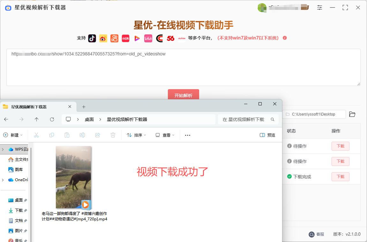
Task: Click 桌面 breadcrumb in address bar
Action: point(89,119)
